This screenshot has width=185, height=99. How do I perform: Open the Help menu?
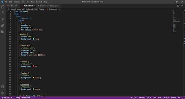[x=45, y=2]
